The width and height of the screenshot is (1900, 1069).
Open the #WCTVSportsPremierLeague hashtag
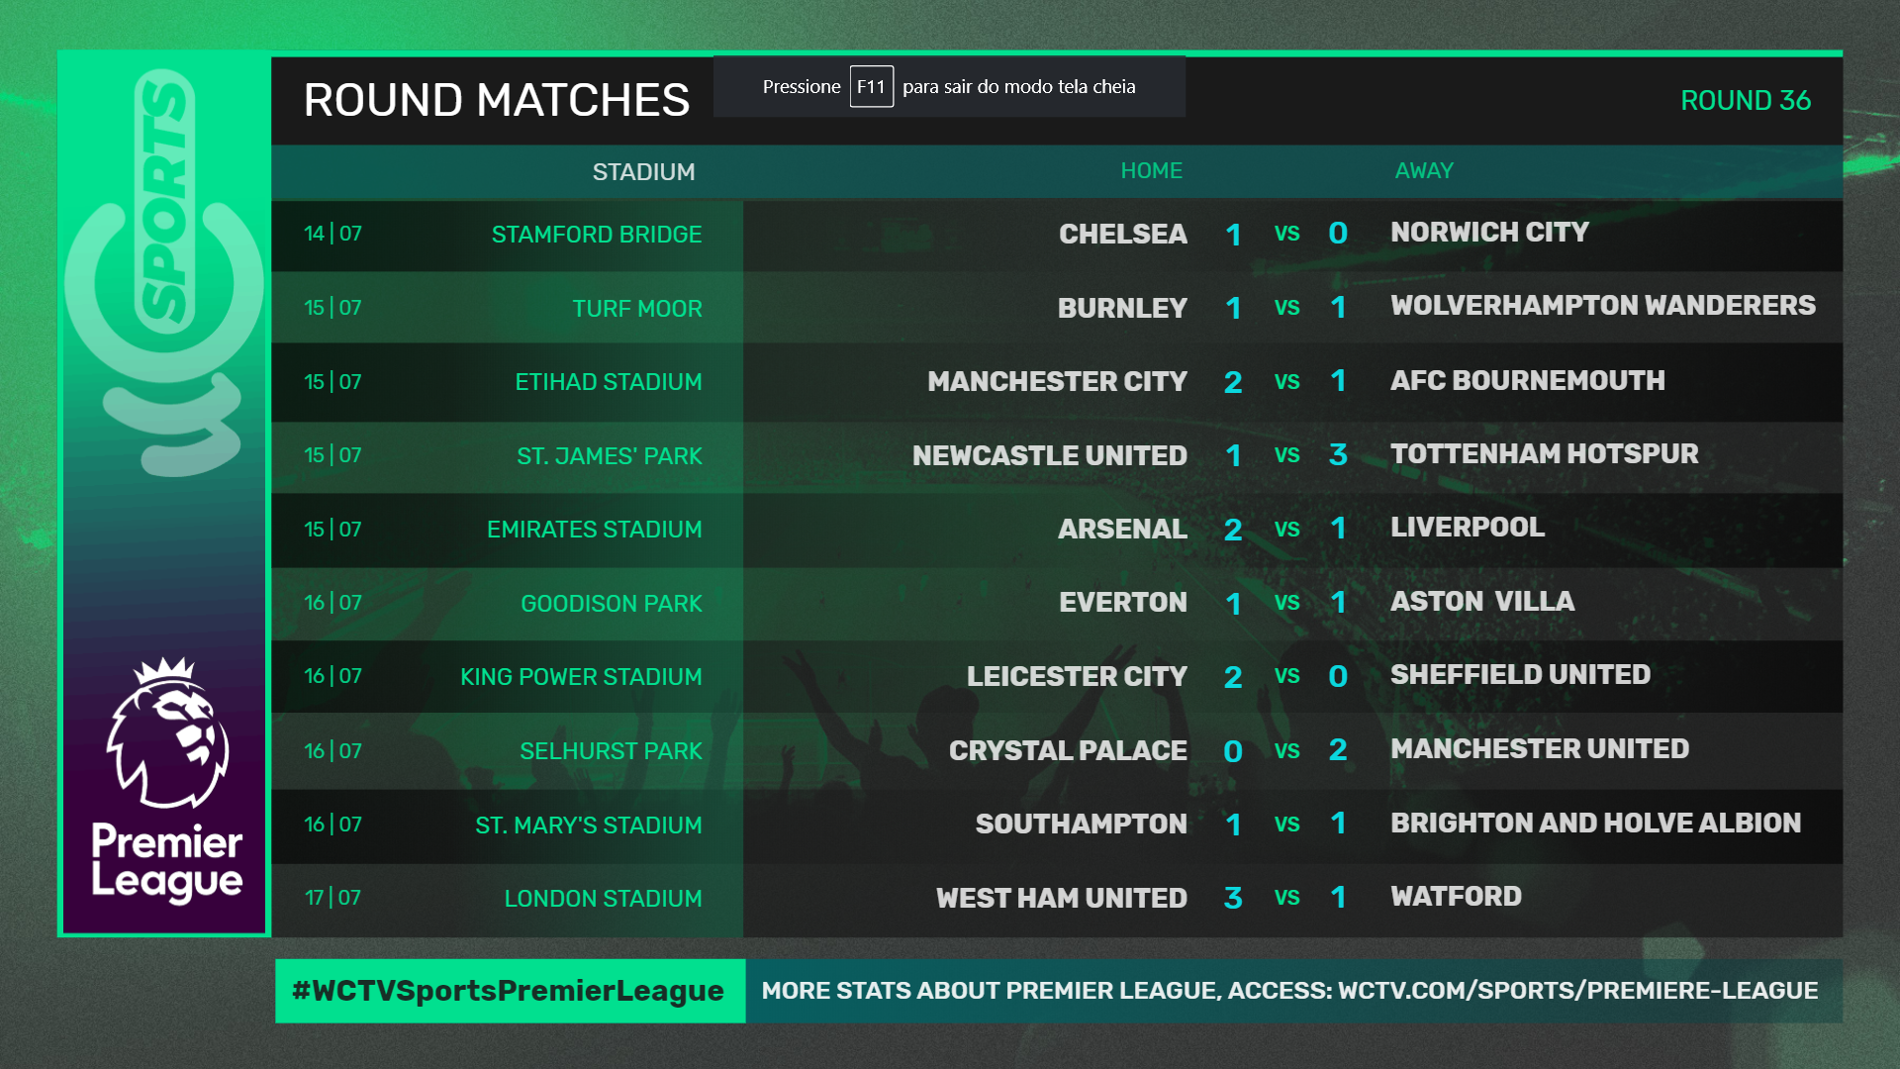pyautogui.click(x=509, y=991)
